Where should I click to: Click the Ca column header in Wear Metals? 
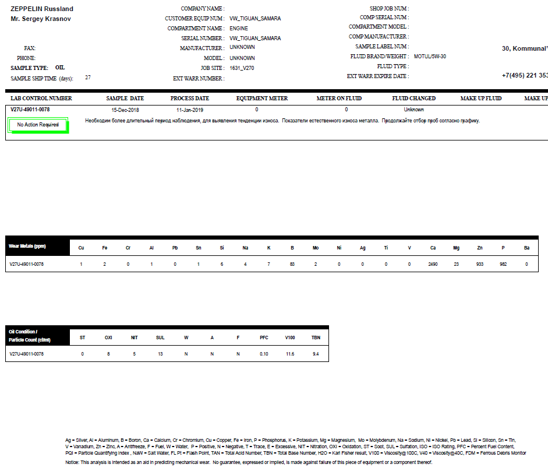[x=433, y=248]
